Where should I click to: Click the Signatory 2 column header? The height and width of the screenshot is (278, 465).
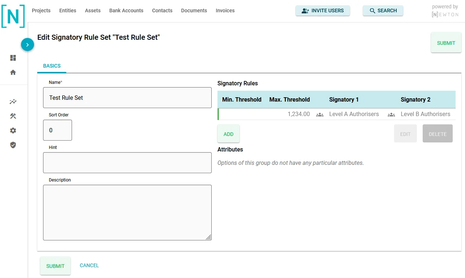415,100
